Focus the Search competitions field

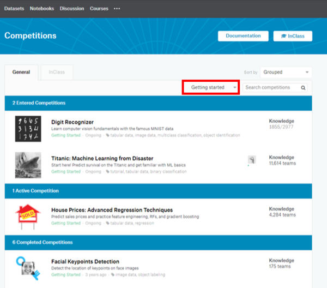coord(275,87)
